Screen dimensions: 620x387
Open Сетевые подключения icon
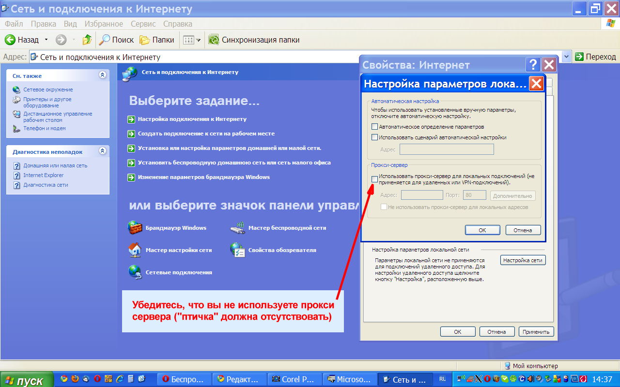pos(170,272)
